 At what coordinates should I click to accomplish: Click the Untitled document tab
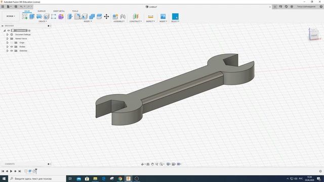point(151,7)
